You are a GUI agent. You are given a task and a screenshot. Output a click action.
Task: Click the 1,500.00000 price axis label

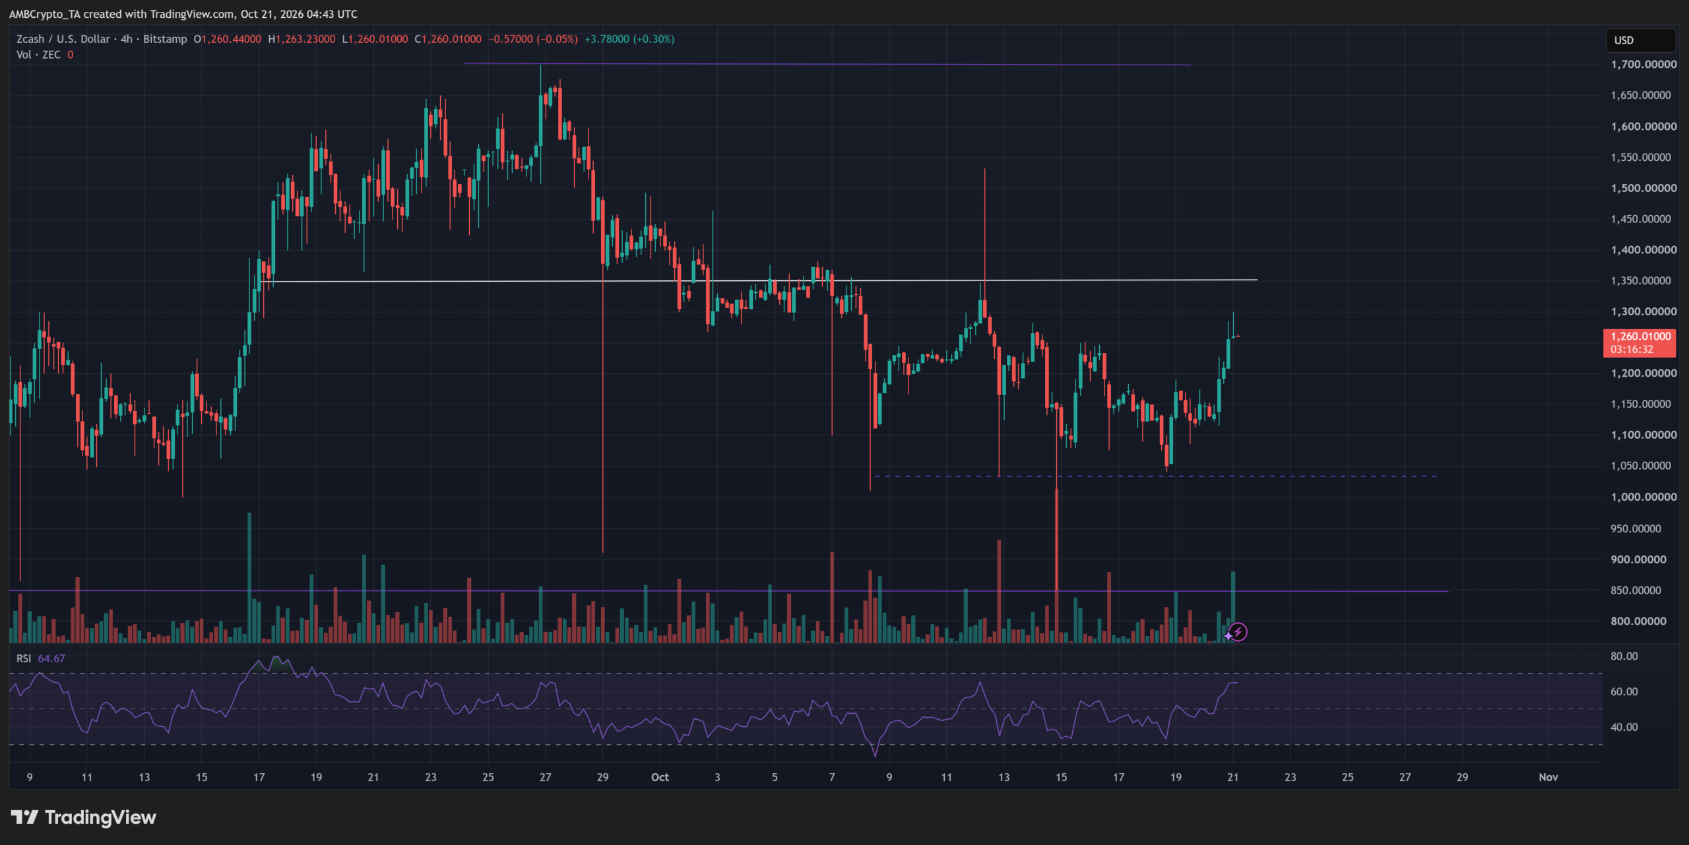[x=1643, y=188]
